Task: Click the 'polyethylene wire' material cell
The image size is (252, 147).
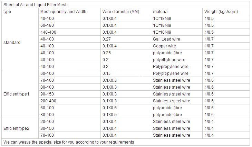Action: [x=169, y=60]
